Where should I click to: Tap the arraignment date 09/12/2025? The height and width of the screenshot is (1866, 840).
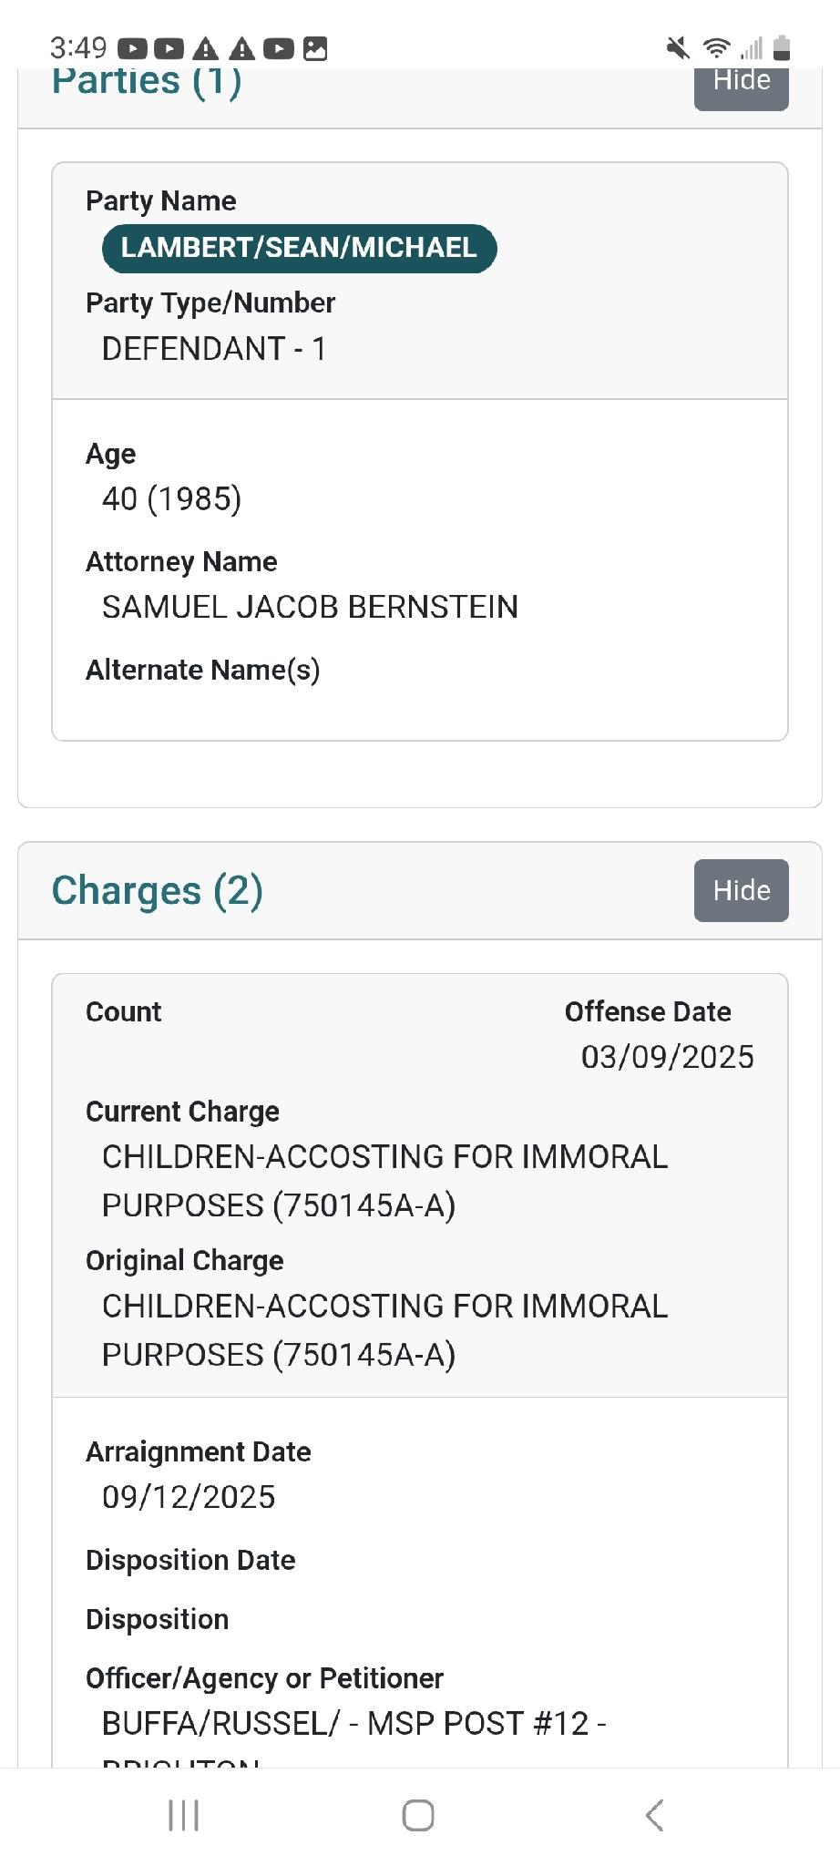189,1497
